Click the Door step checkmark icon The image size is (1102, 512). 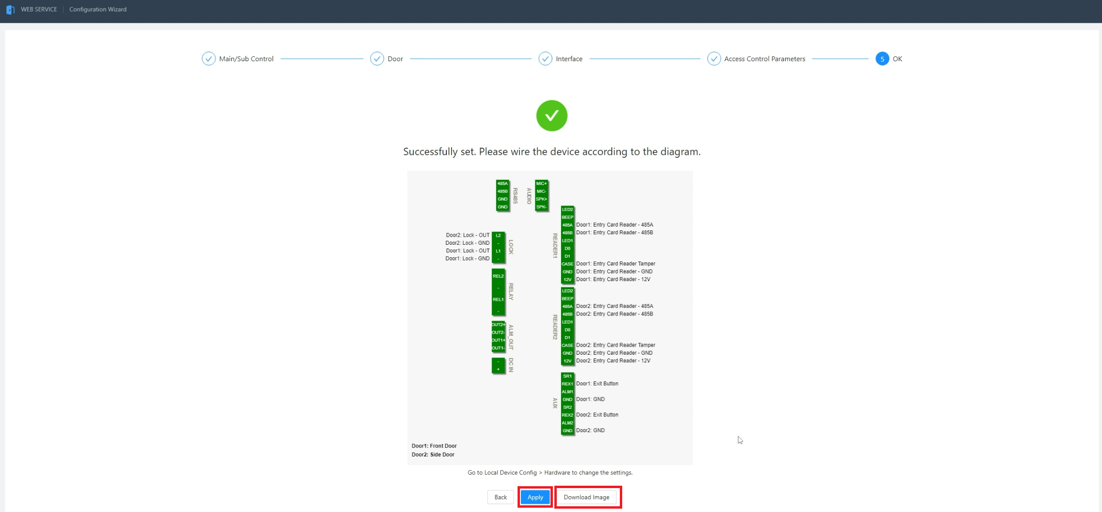[x=377, y=59]
